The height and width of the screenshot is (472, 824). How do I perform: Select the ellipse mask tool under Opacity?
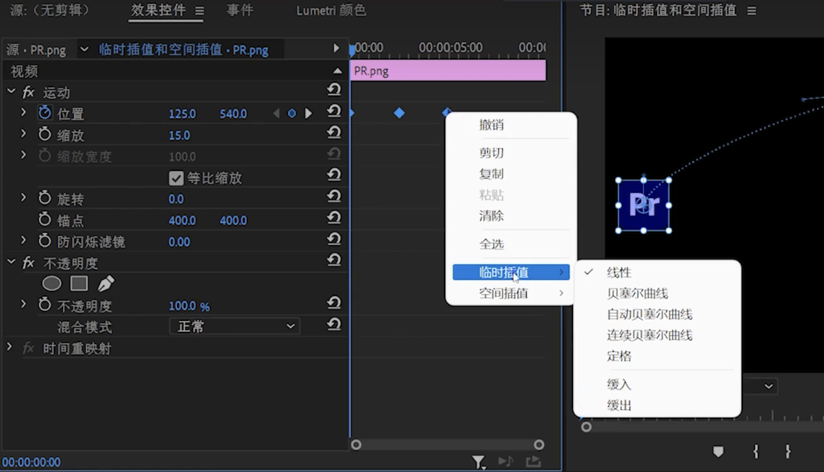(x=51, y=283)
